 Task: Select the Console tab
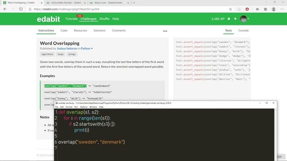point(244,30)
